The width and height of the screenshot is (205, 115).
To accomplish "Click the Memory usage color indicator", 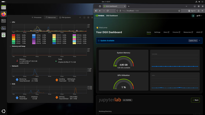I will (x=17, y=61).
